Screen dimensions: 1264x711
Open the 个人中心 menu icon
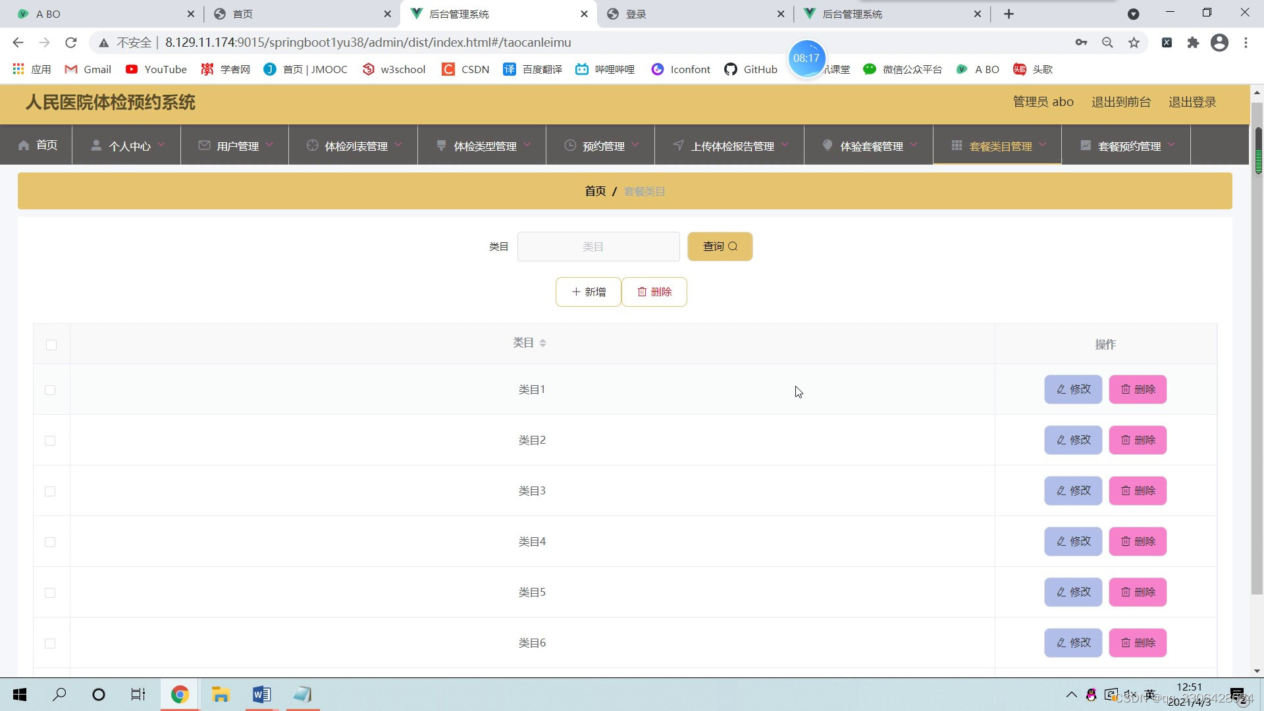click(x=96, y=145)
